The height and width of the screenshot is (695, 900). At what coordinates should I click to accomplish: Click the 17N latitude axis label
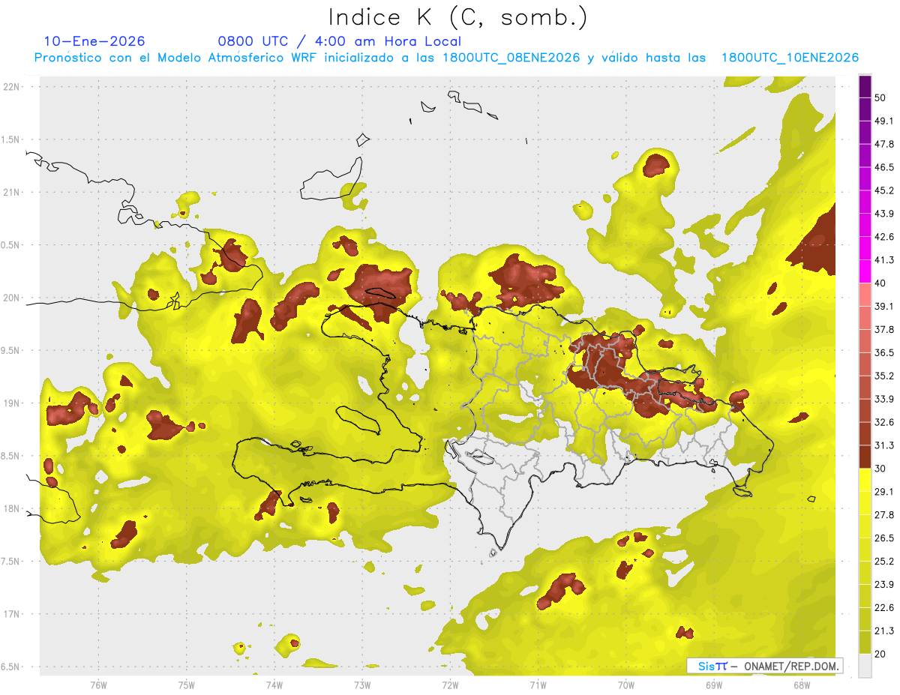[x=11, y=615]
